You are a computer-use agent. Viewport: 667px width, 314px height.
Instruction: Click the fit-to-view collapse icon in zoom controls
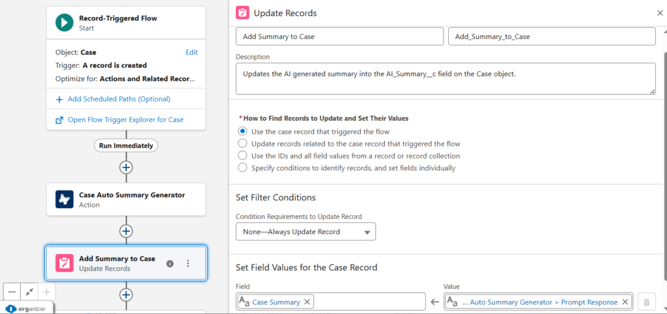click(29, 293)
